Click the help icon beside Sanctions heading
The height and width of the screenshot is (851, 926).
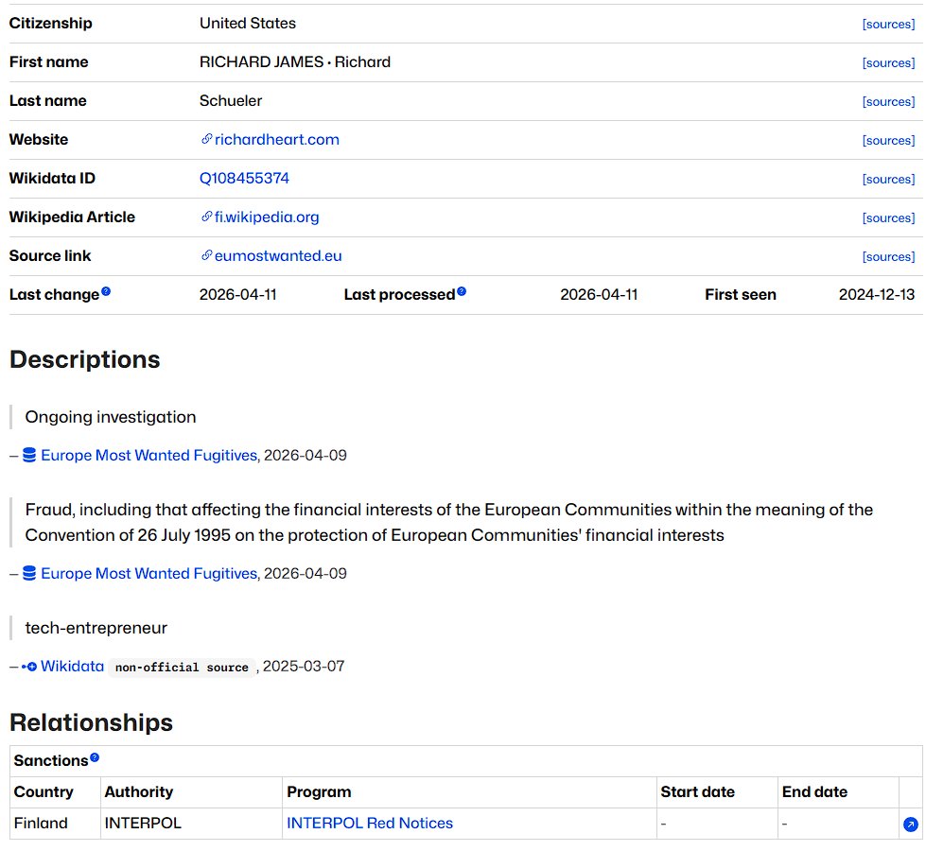95,757
